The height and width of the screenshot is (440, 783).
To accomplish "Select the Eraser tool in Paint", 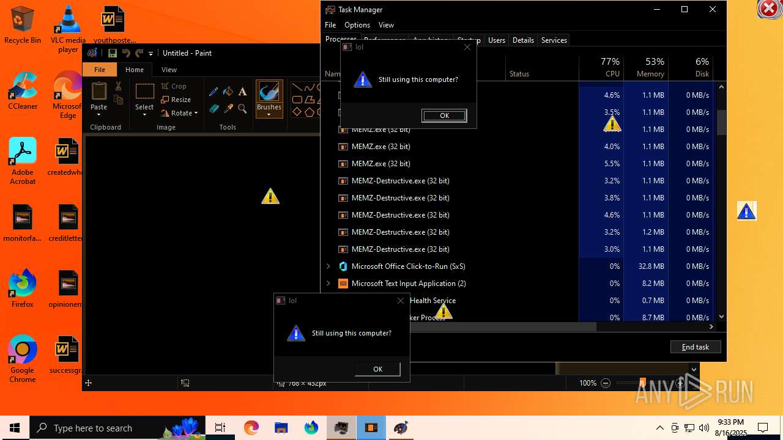I will coord(213,109).
